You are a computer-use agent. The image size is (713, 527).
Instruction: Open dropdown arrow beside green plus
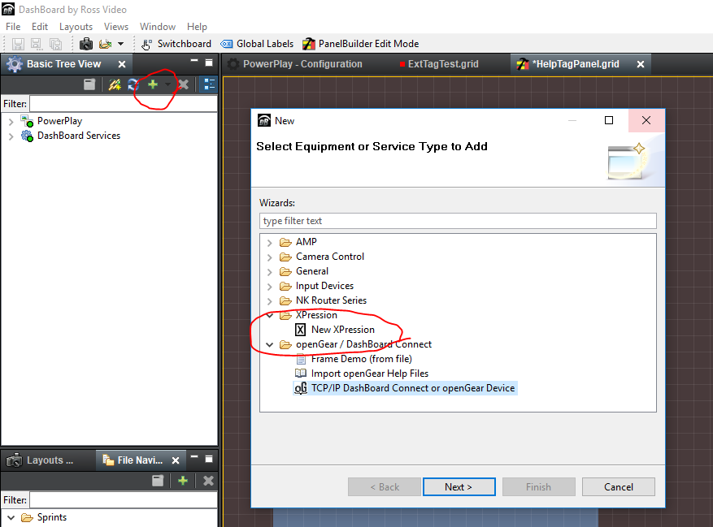(167, 84)
